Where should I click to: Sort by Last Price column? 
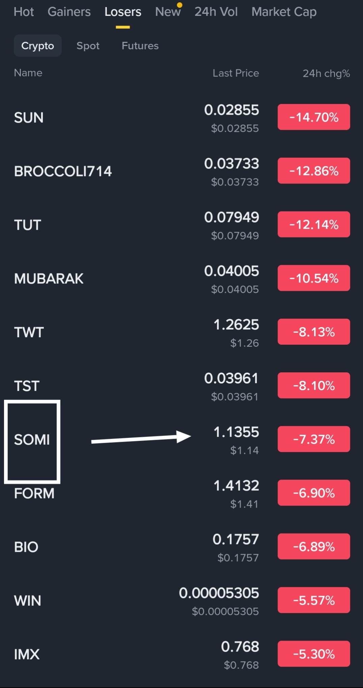pos(236,73)
